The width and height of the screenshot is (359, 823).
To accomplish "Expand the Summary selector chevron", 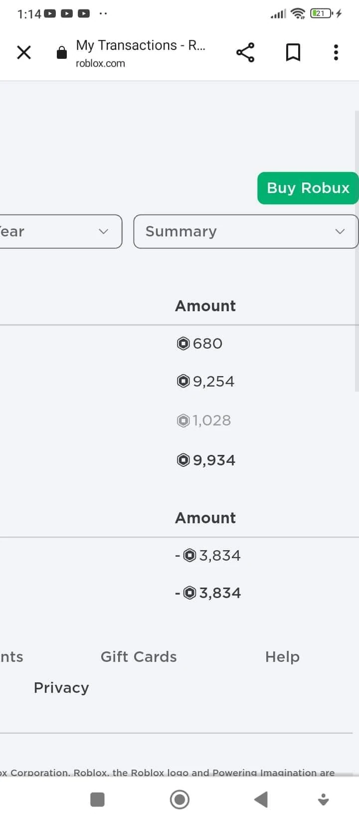I will click(340, 231).
